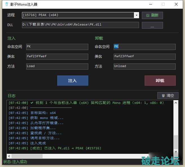
Task: Click log line 注入完成
Action: click(27, 143)
